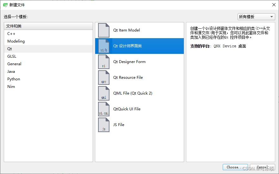This screenshot has height=174, width=279.
Task: Select the Python category
Action: 14,79
